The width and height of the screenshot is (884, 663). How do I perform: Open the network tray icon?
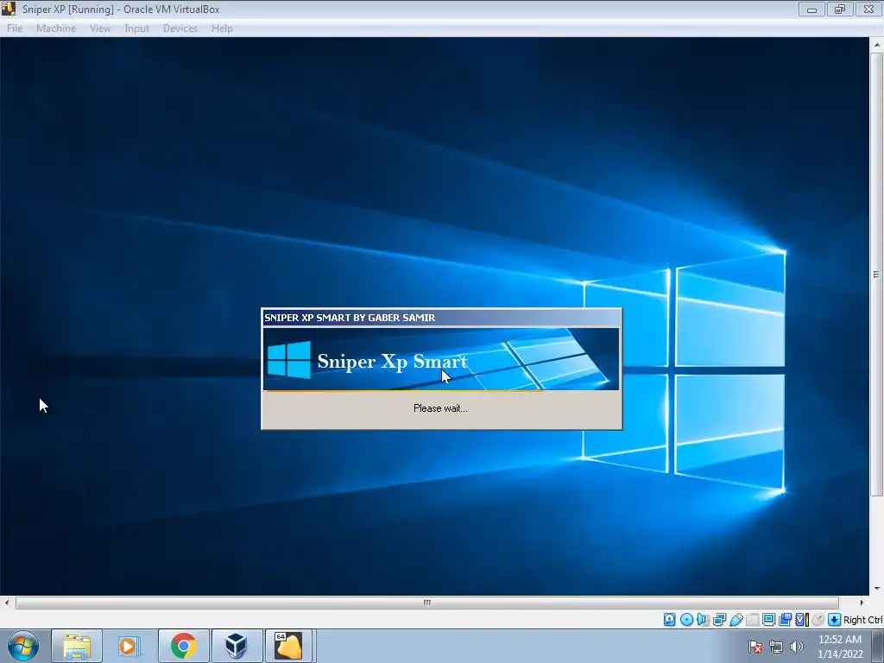click(776, 647)
